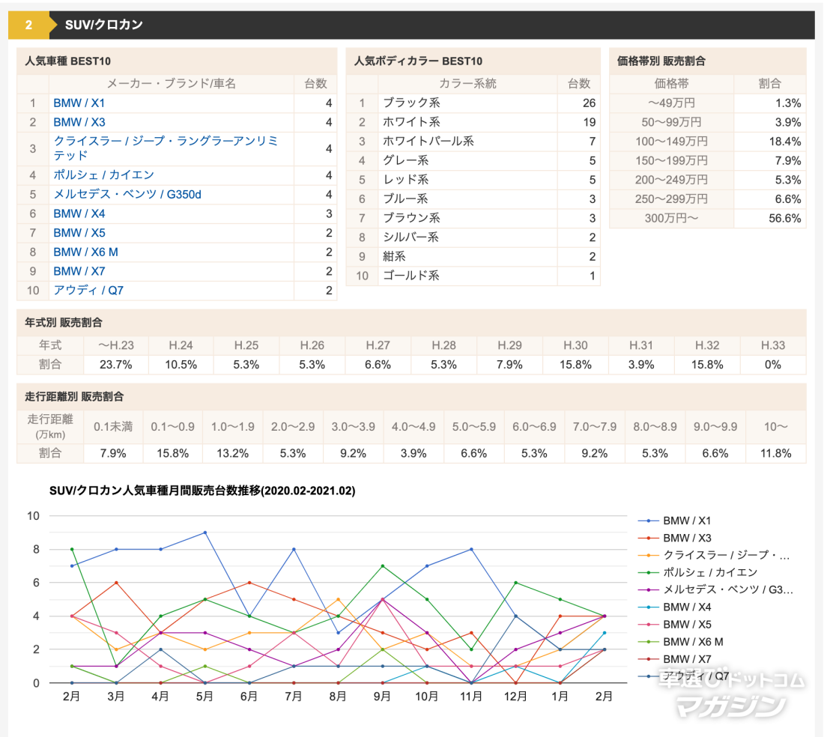This screenshot has width=824, height=737.
Task: Select the ブラック系 color row
Action: coord(473,103)
